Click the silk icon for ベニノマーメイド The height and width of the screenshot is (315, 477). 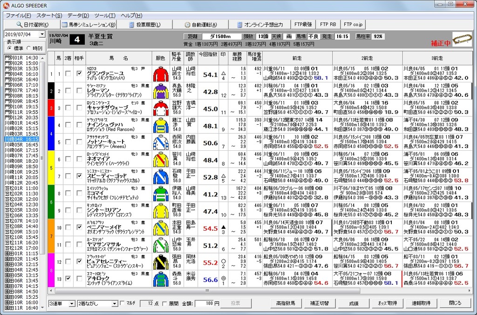click(161, 228)
